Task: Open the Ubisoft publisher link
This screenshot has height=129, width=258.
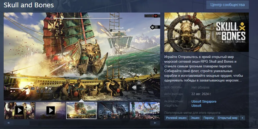Action: [x=196, y=105]
